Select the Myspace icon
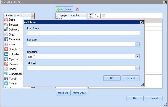168x107 pixels. [6, 59]
